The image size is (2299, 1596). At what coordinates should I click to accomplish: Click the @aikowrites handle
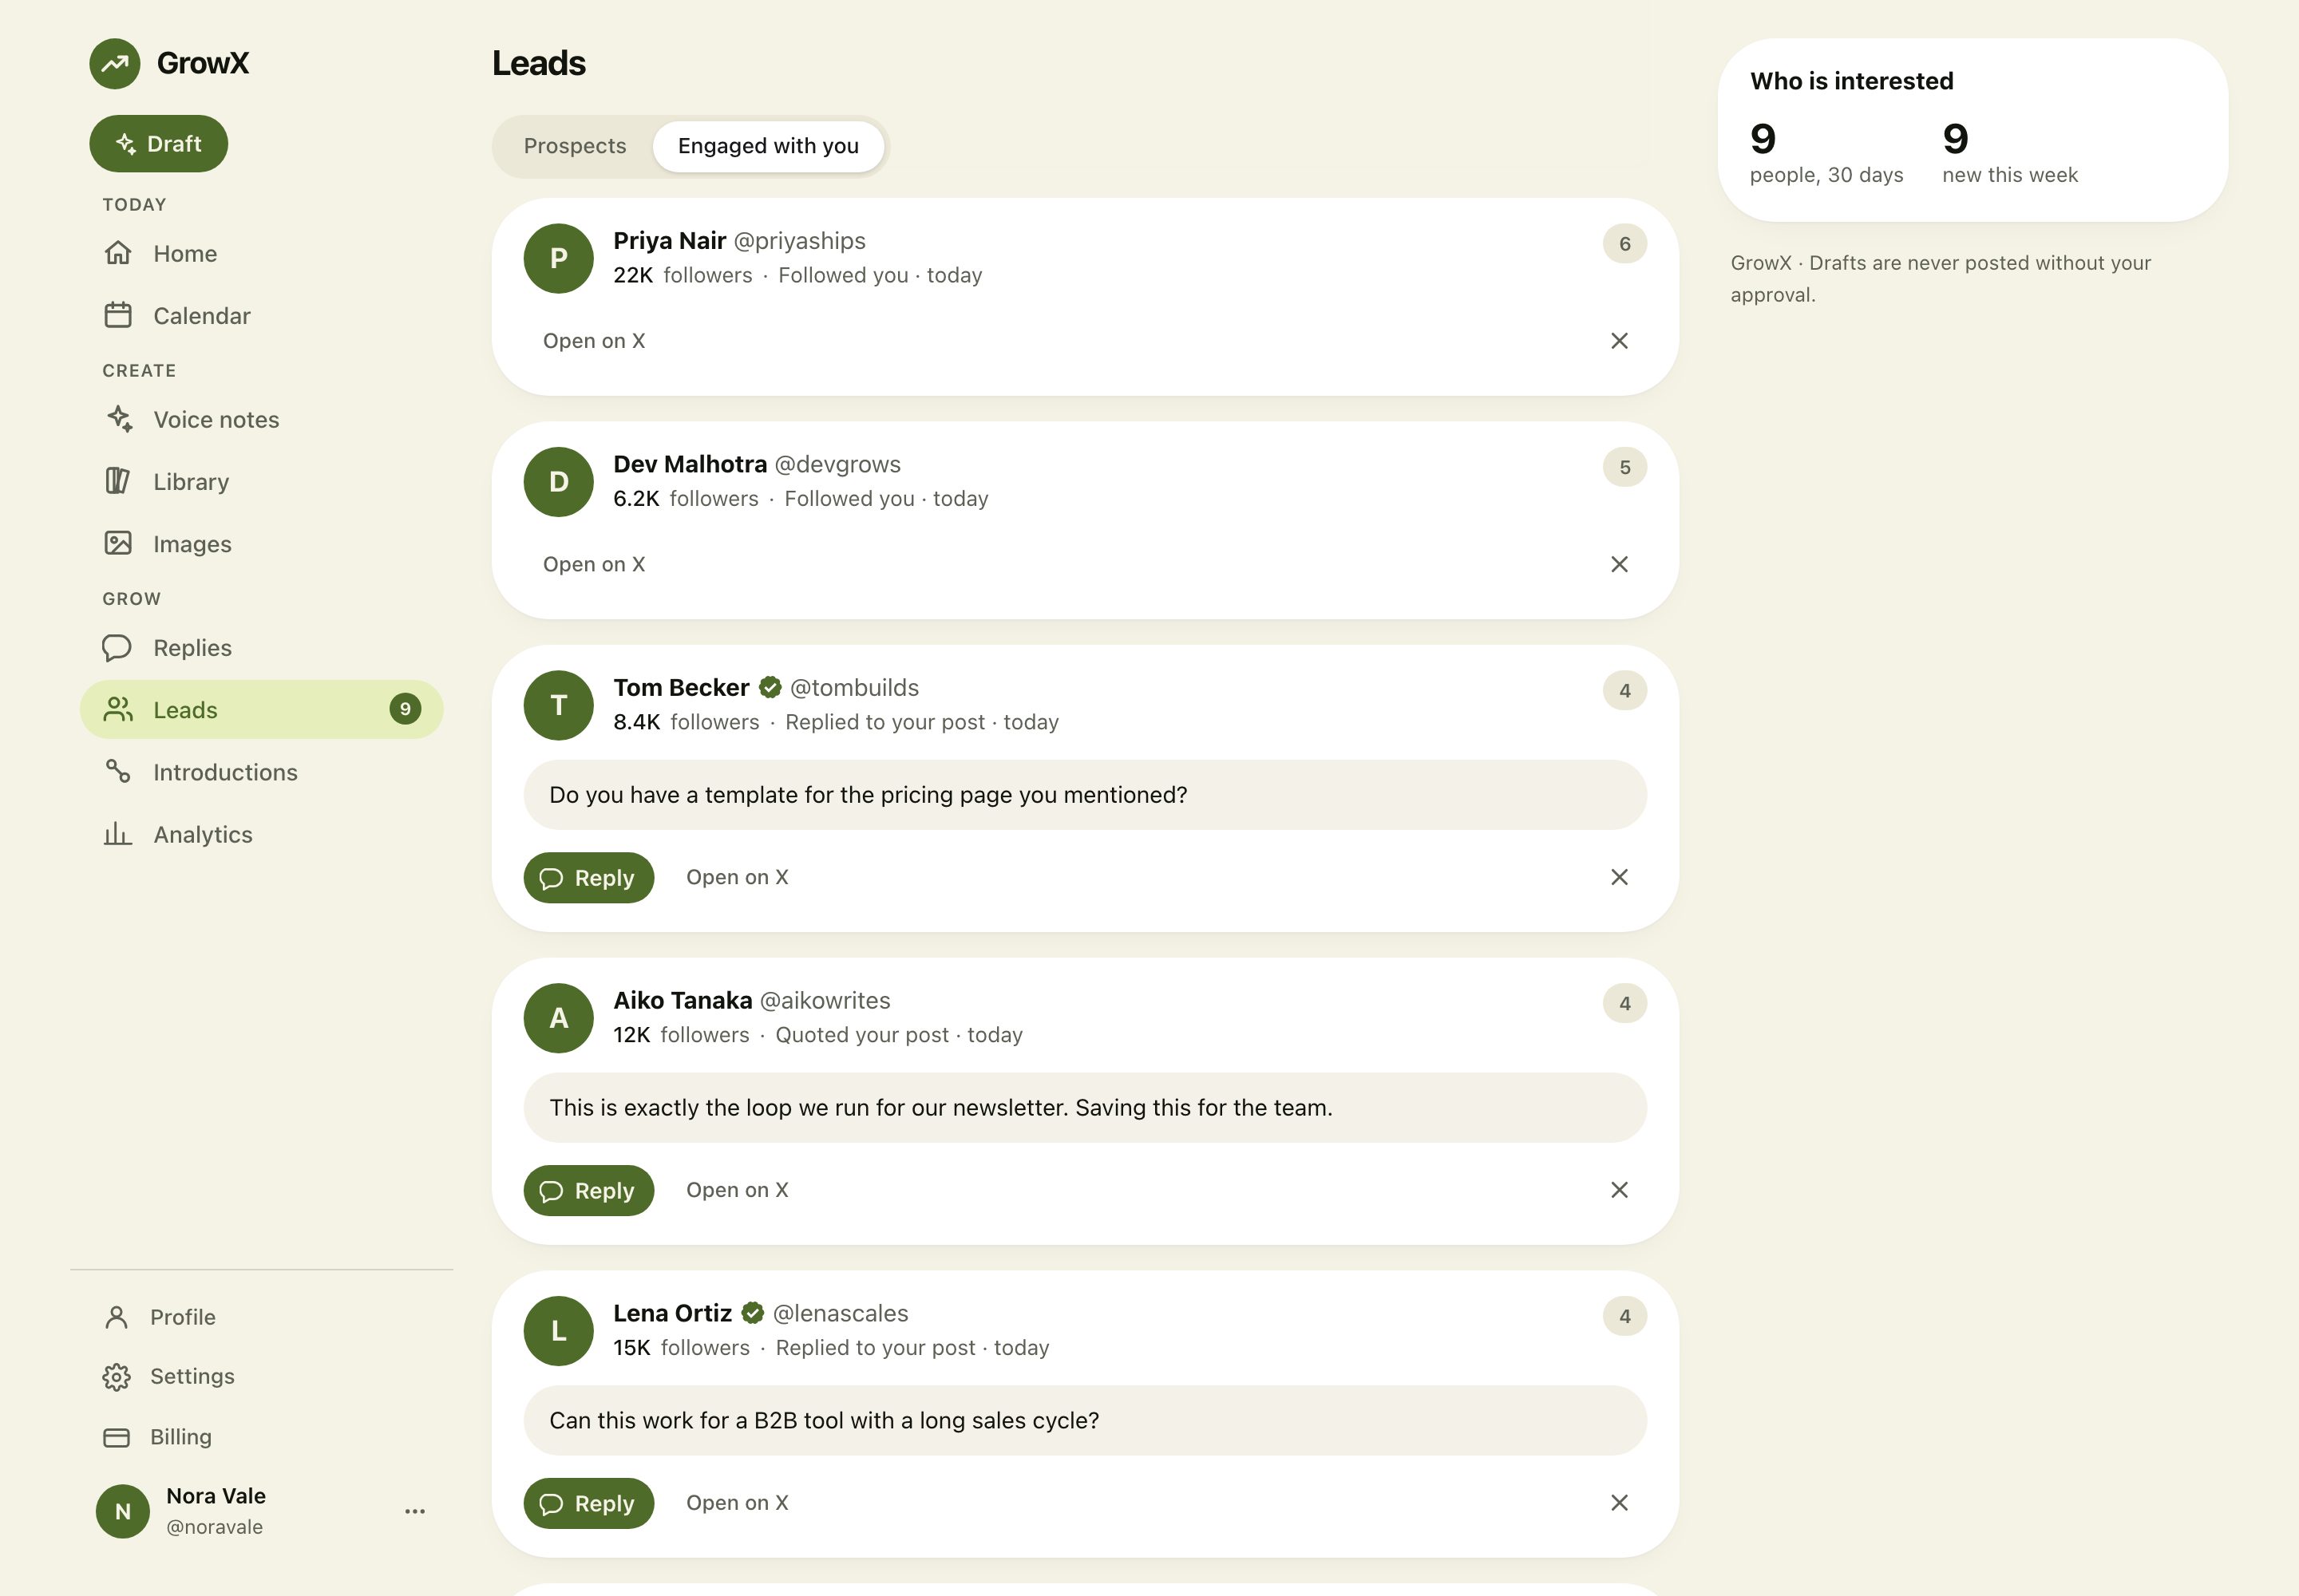[x=825, y=1001]
